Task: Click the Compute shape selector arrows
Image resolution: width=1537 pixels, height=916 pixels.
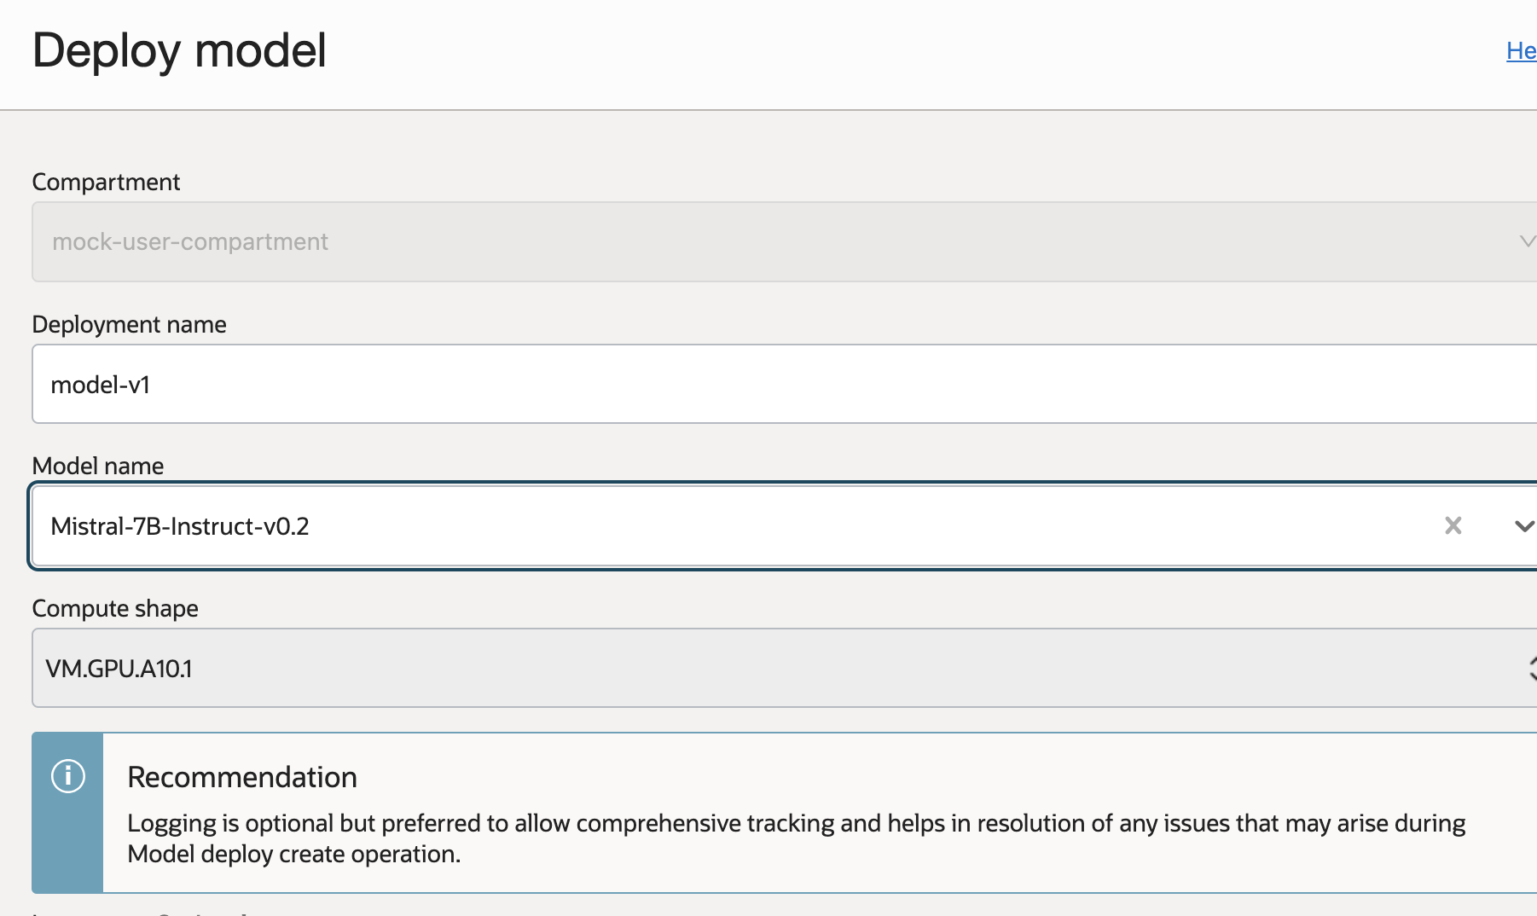Action: [x=1530, y=669]
